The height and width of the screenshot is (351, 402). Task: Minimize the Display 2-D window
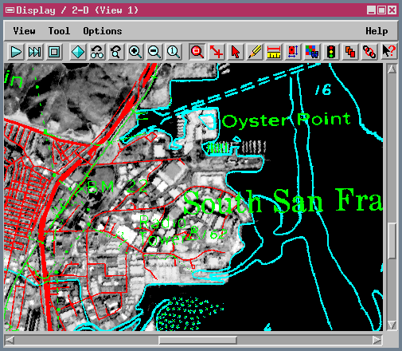[x=371, y=10]
